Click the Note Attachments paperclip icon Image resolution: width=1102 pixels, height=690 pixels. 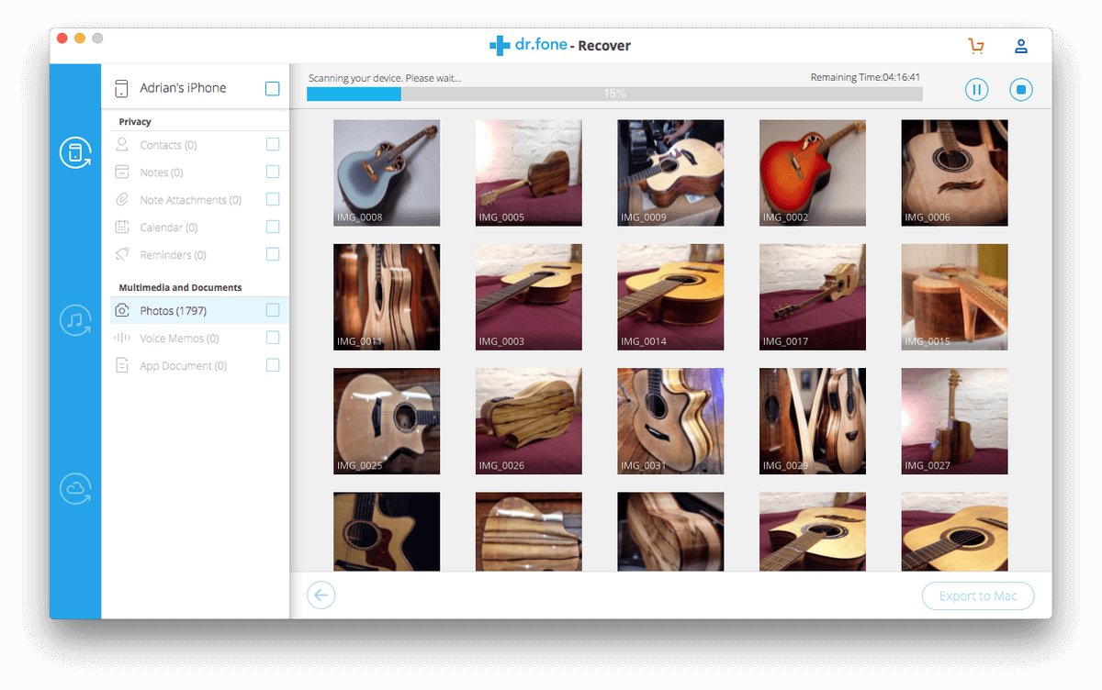pyautogui.click(x=121, y=200)
